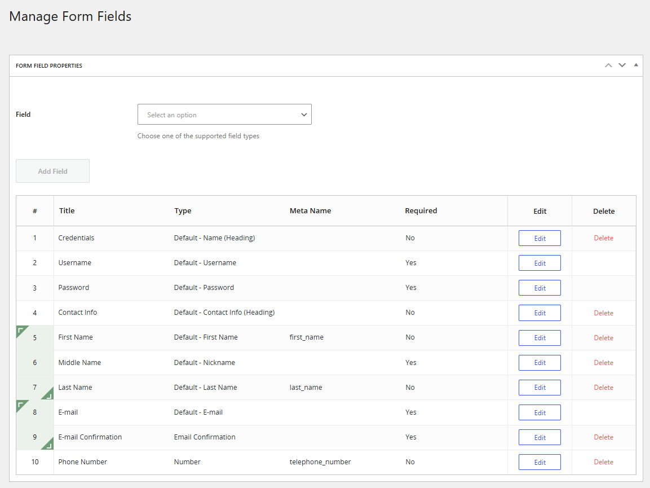Click the Meta Name column header
Viewport: 650px width, 488px height.
[x=311, y=210]
